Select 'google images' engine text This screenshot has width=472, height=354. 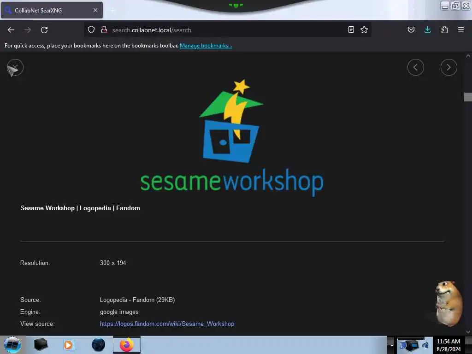click(x=119, y=312)
